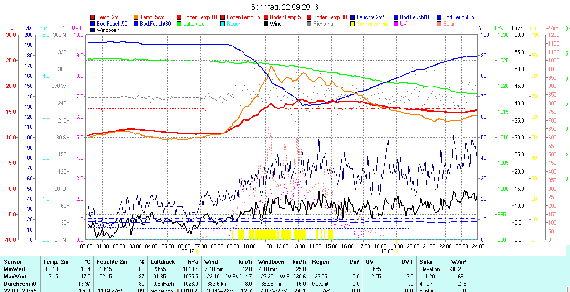This screenshot has width=570, height=292.
Task: Click the black Wind legend square
Action: tap(266, 24)
